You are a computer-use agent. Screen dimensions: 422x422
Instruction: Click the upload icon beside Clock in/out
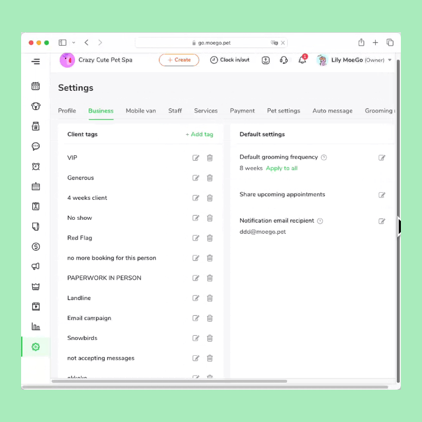(266, 60)
